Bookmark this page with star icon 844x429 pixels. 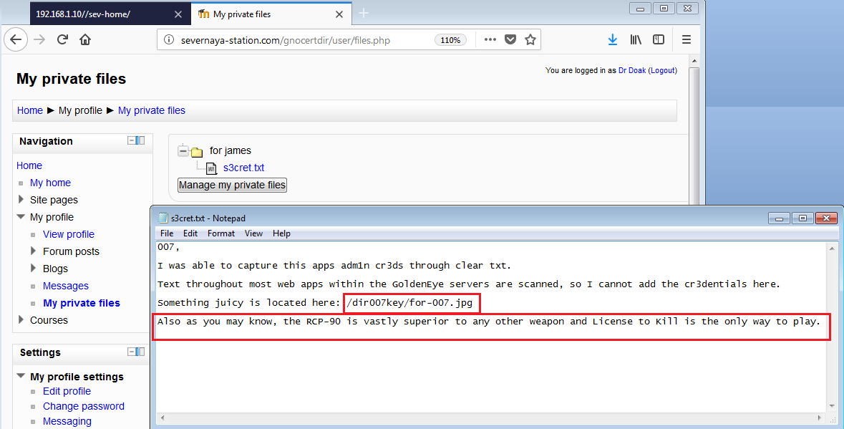(530, 40)
